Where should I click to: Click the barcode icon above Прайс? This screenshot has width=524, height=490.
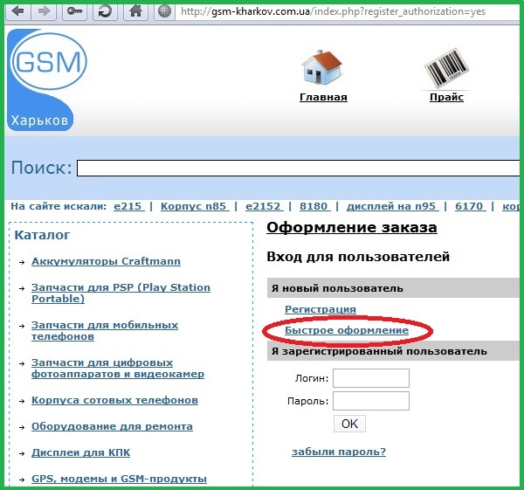click(x=446, y=66)
